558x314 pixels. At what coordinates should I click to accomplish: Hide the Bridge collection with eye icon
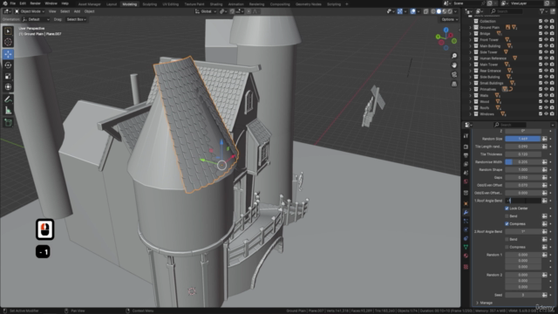coord(547,33)
